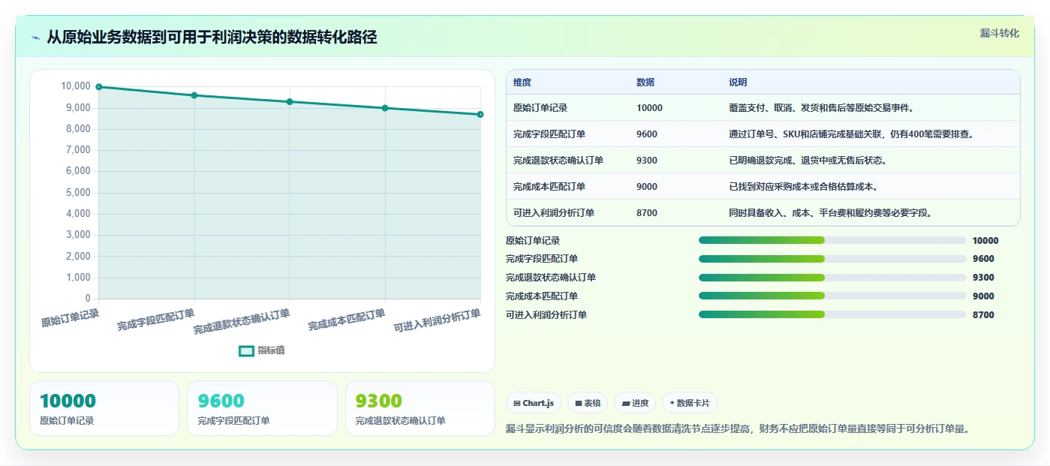Click the description mentioning 仍有400笔需要排查
Viewport: 1050px width, 466px height.
[851, 134]
